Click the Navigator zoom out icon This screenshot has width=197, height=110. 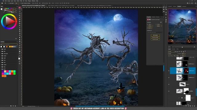tap(173, 47)
